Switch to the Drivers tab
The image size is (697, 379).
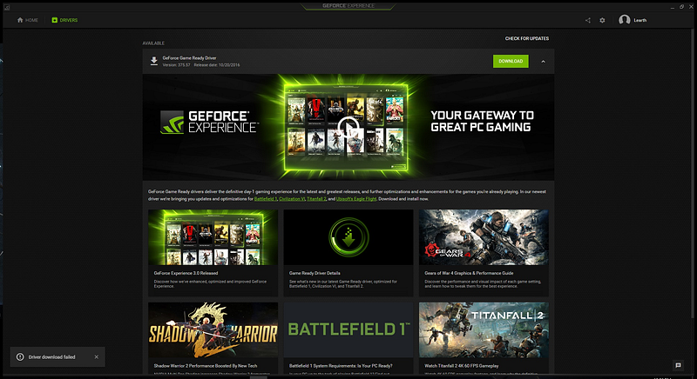64,20
